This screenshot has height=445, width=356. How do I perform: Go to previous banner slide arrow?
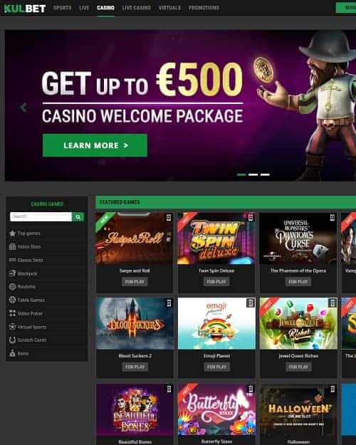point(23,108)
